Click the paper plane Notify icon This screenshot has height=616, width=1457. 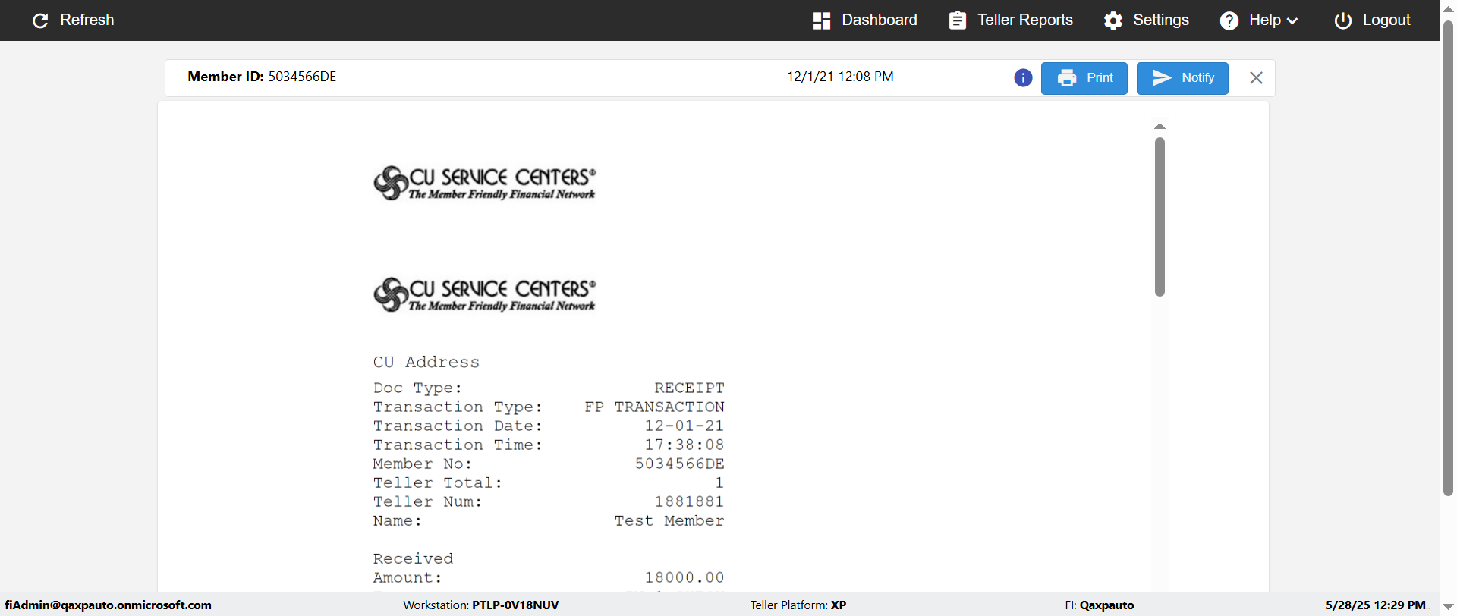[1162, 78]
